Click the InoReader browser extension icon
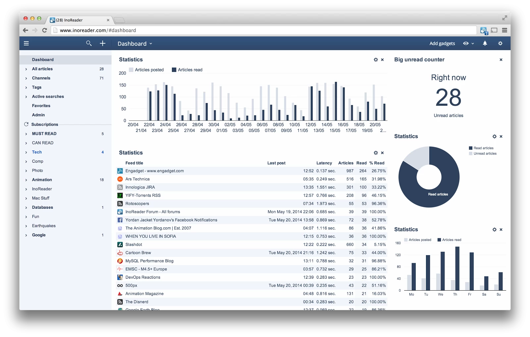This screenshot has height=337, width=530. [484, 30]
